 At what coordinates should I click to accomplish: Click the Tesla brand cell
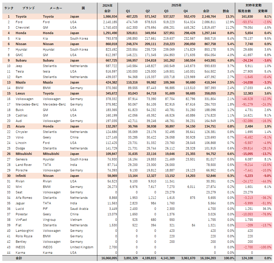20,71
